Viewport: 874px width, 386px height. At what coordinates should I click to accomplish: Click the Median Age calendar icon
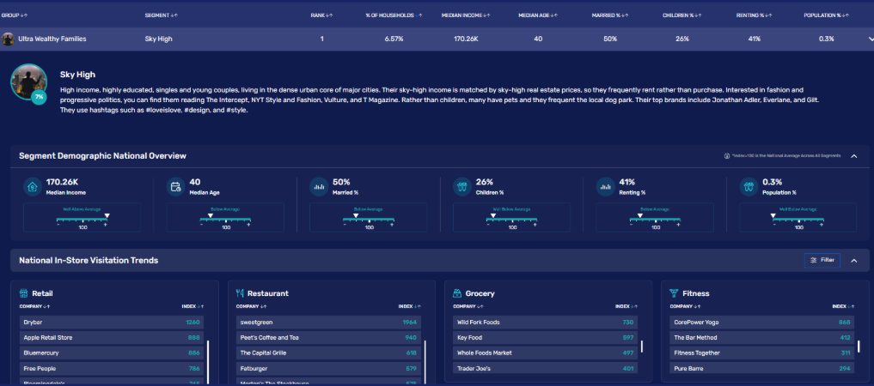coord(175,187)
